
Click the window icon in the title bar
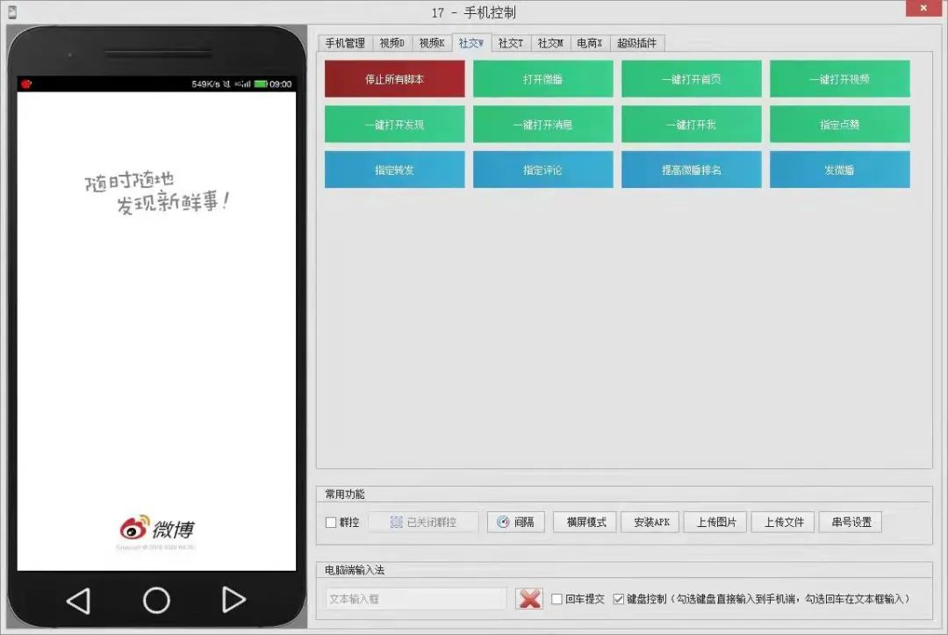click(x=12, y=11)
